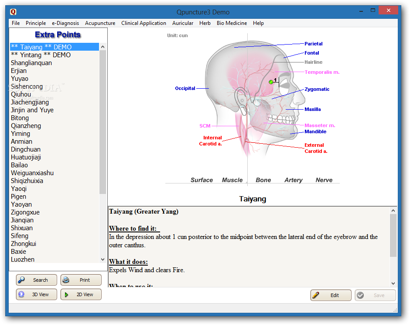
Task: Click the description panel scrollbar thumb
Action: pyautogui.click(x=393, y=235)
